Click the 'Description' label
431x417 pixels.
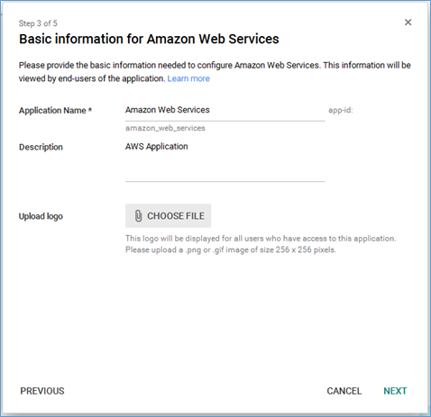41,147
